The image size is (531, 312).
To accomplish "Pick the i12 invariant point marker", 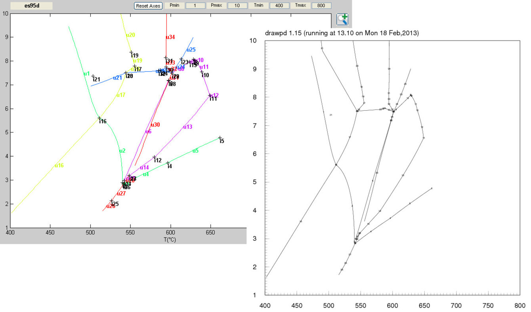I will click(x=155, y=157).
